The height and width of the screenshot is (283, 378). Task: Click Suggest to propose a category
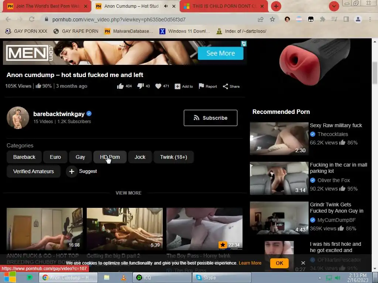coord(82,171)
